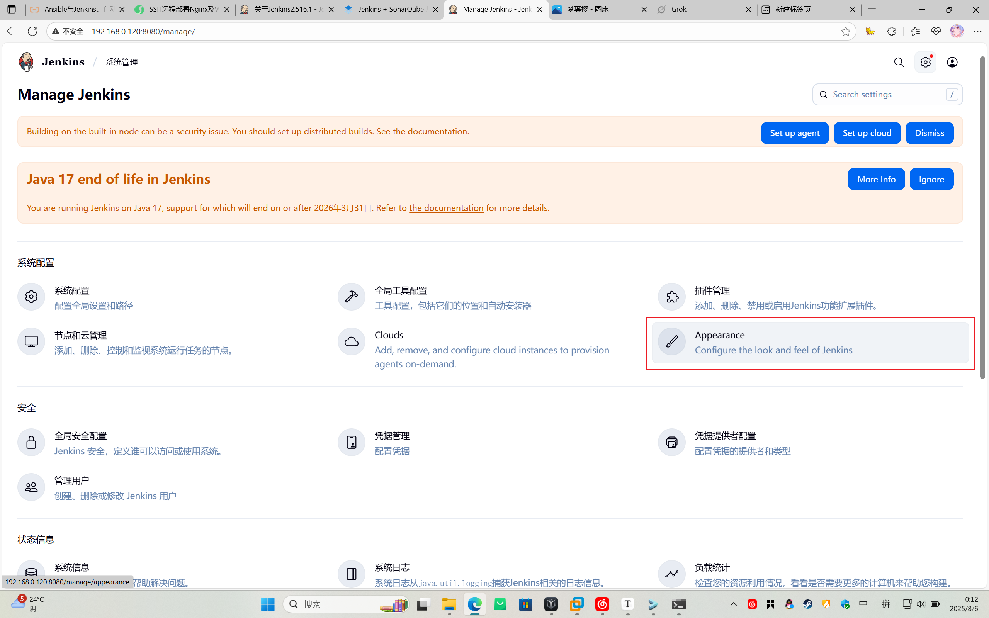
Task: Open the 插件管理 puzzle icon
Action: click(671, 297)
